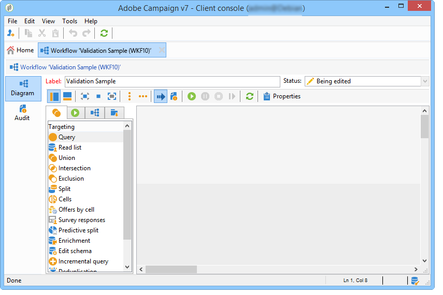
Task: Open the View menu
Action: click(x=48, y=21)
